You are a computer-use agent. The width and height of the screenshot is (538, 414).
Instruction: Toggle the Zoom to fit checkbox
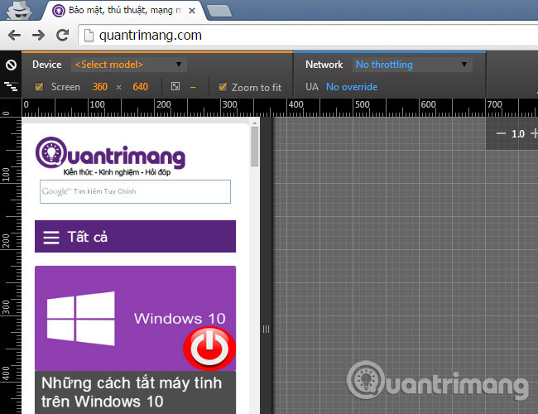pos(223,87)
